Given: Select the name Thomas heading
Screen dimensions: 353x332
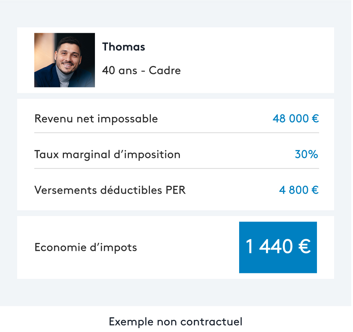Looking at the screenshot, I should pos(123,47).
